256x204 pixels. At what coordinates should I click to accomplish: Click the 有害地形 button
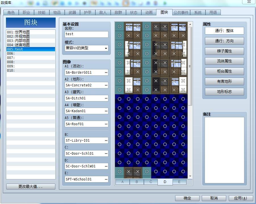click(224, 82)
